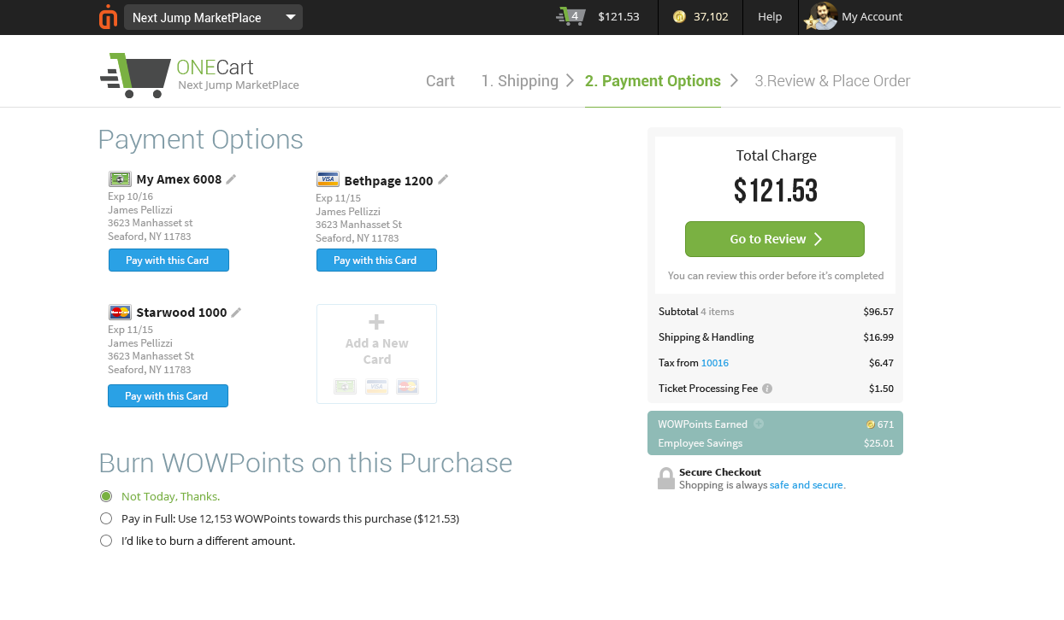
Task: Click the Exp 10/16 text under My Amex
Action: pyautogui.click(x=131, y=196)
